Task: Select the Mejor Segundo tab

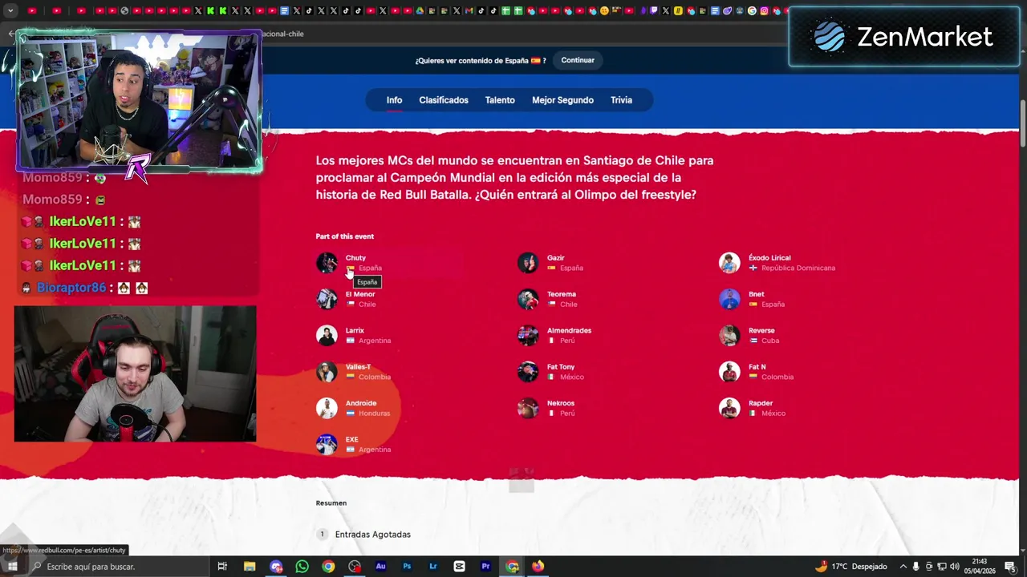Action: [x=562, y=100]
